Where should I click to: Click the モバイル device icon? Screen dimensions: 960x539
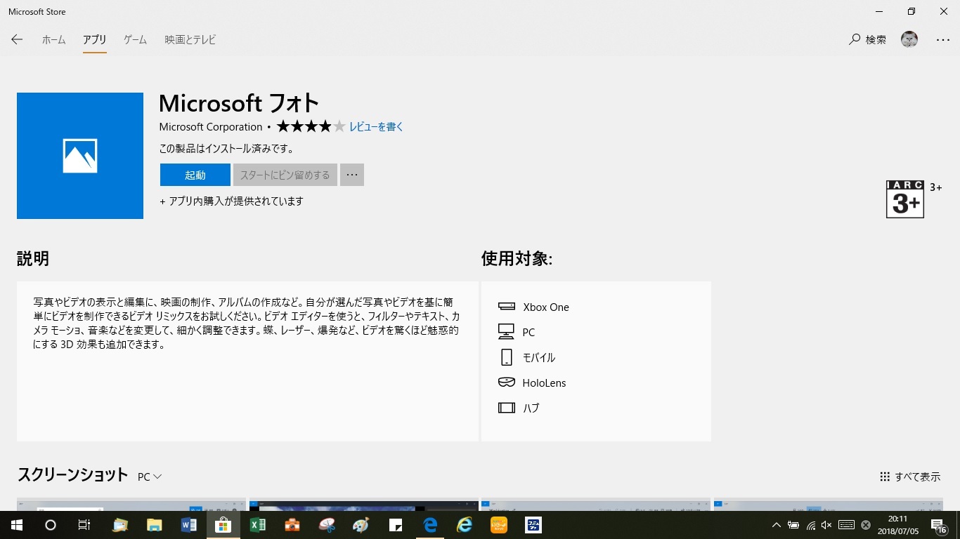coord(506,357)
